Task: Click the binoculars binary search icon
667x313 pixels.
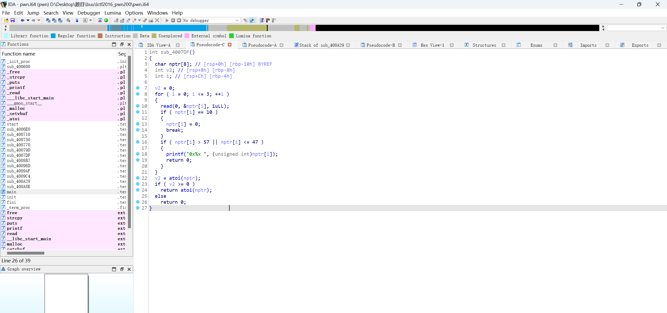Action: (x=60, y=20)
